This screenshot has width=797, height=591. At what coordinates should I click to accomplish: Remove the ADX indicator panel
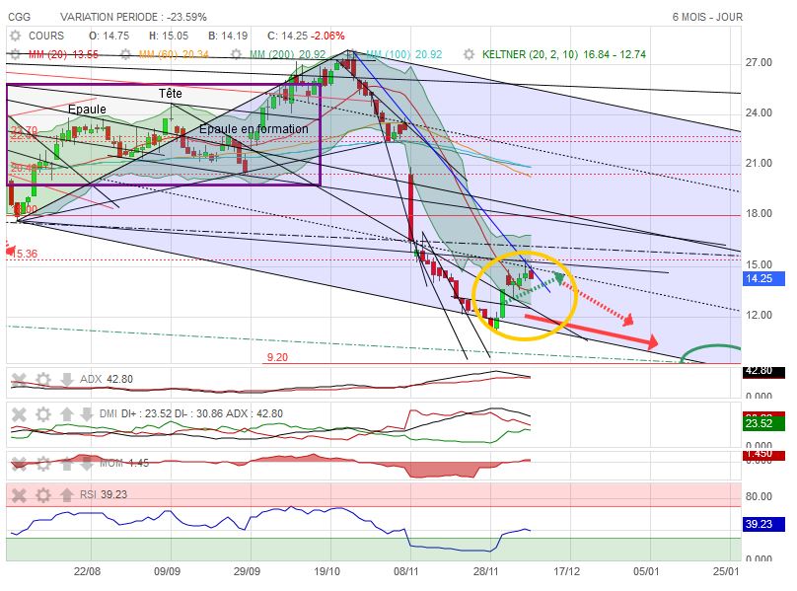[x=19, y=380]
